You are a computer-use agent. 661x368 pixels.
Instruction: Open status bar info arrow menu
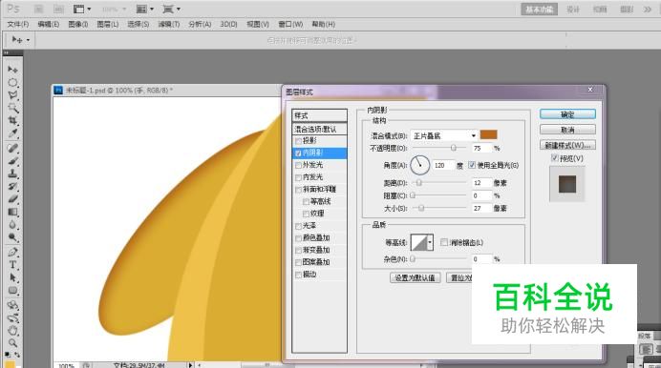(x=190, y=365)
